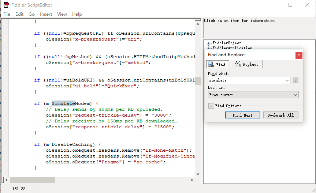
Task: Click the "ui-bold" string in code
Action: tap(85, 86)
